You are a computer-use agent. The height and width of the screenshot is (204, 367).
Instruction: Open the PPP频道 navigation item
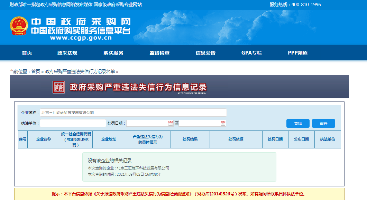(297, 53)
